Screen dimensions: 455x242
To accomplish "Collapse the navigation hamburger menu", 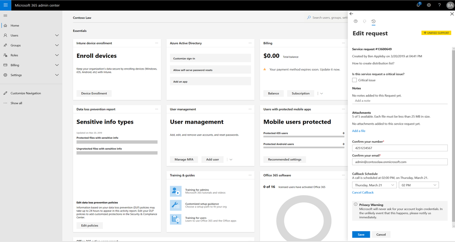I will [5, 15].
